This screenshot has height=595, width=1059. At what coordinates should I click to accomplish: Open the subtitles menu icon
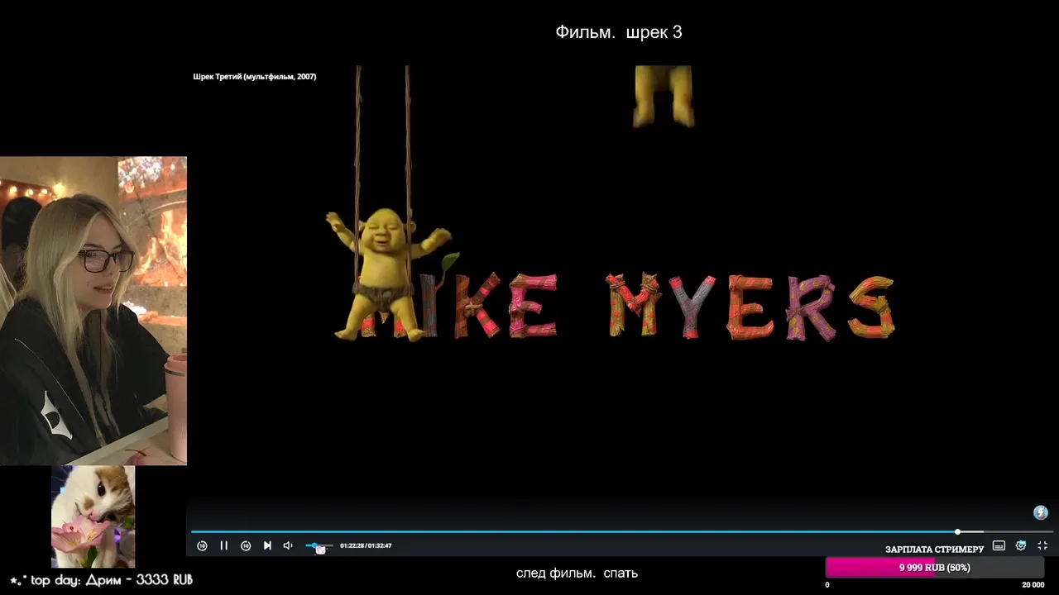[999, 545]
